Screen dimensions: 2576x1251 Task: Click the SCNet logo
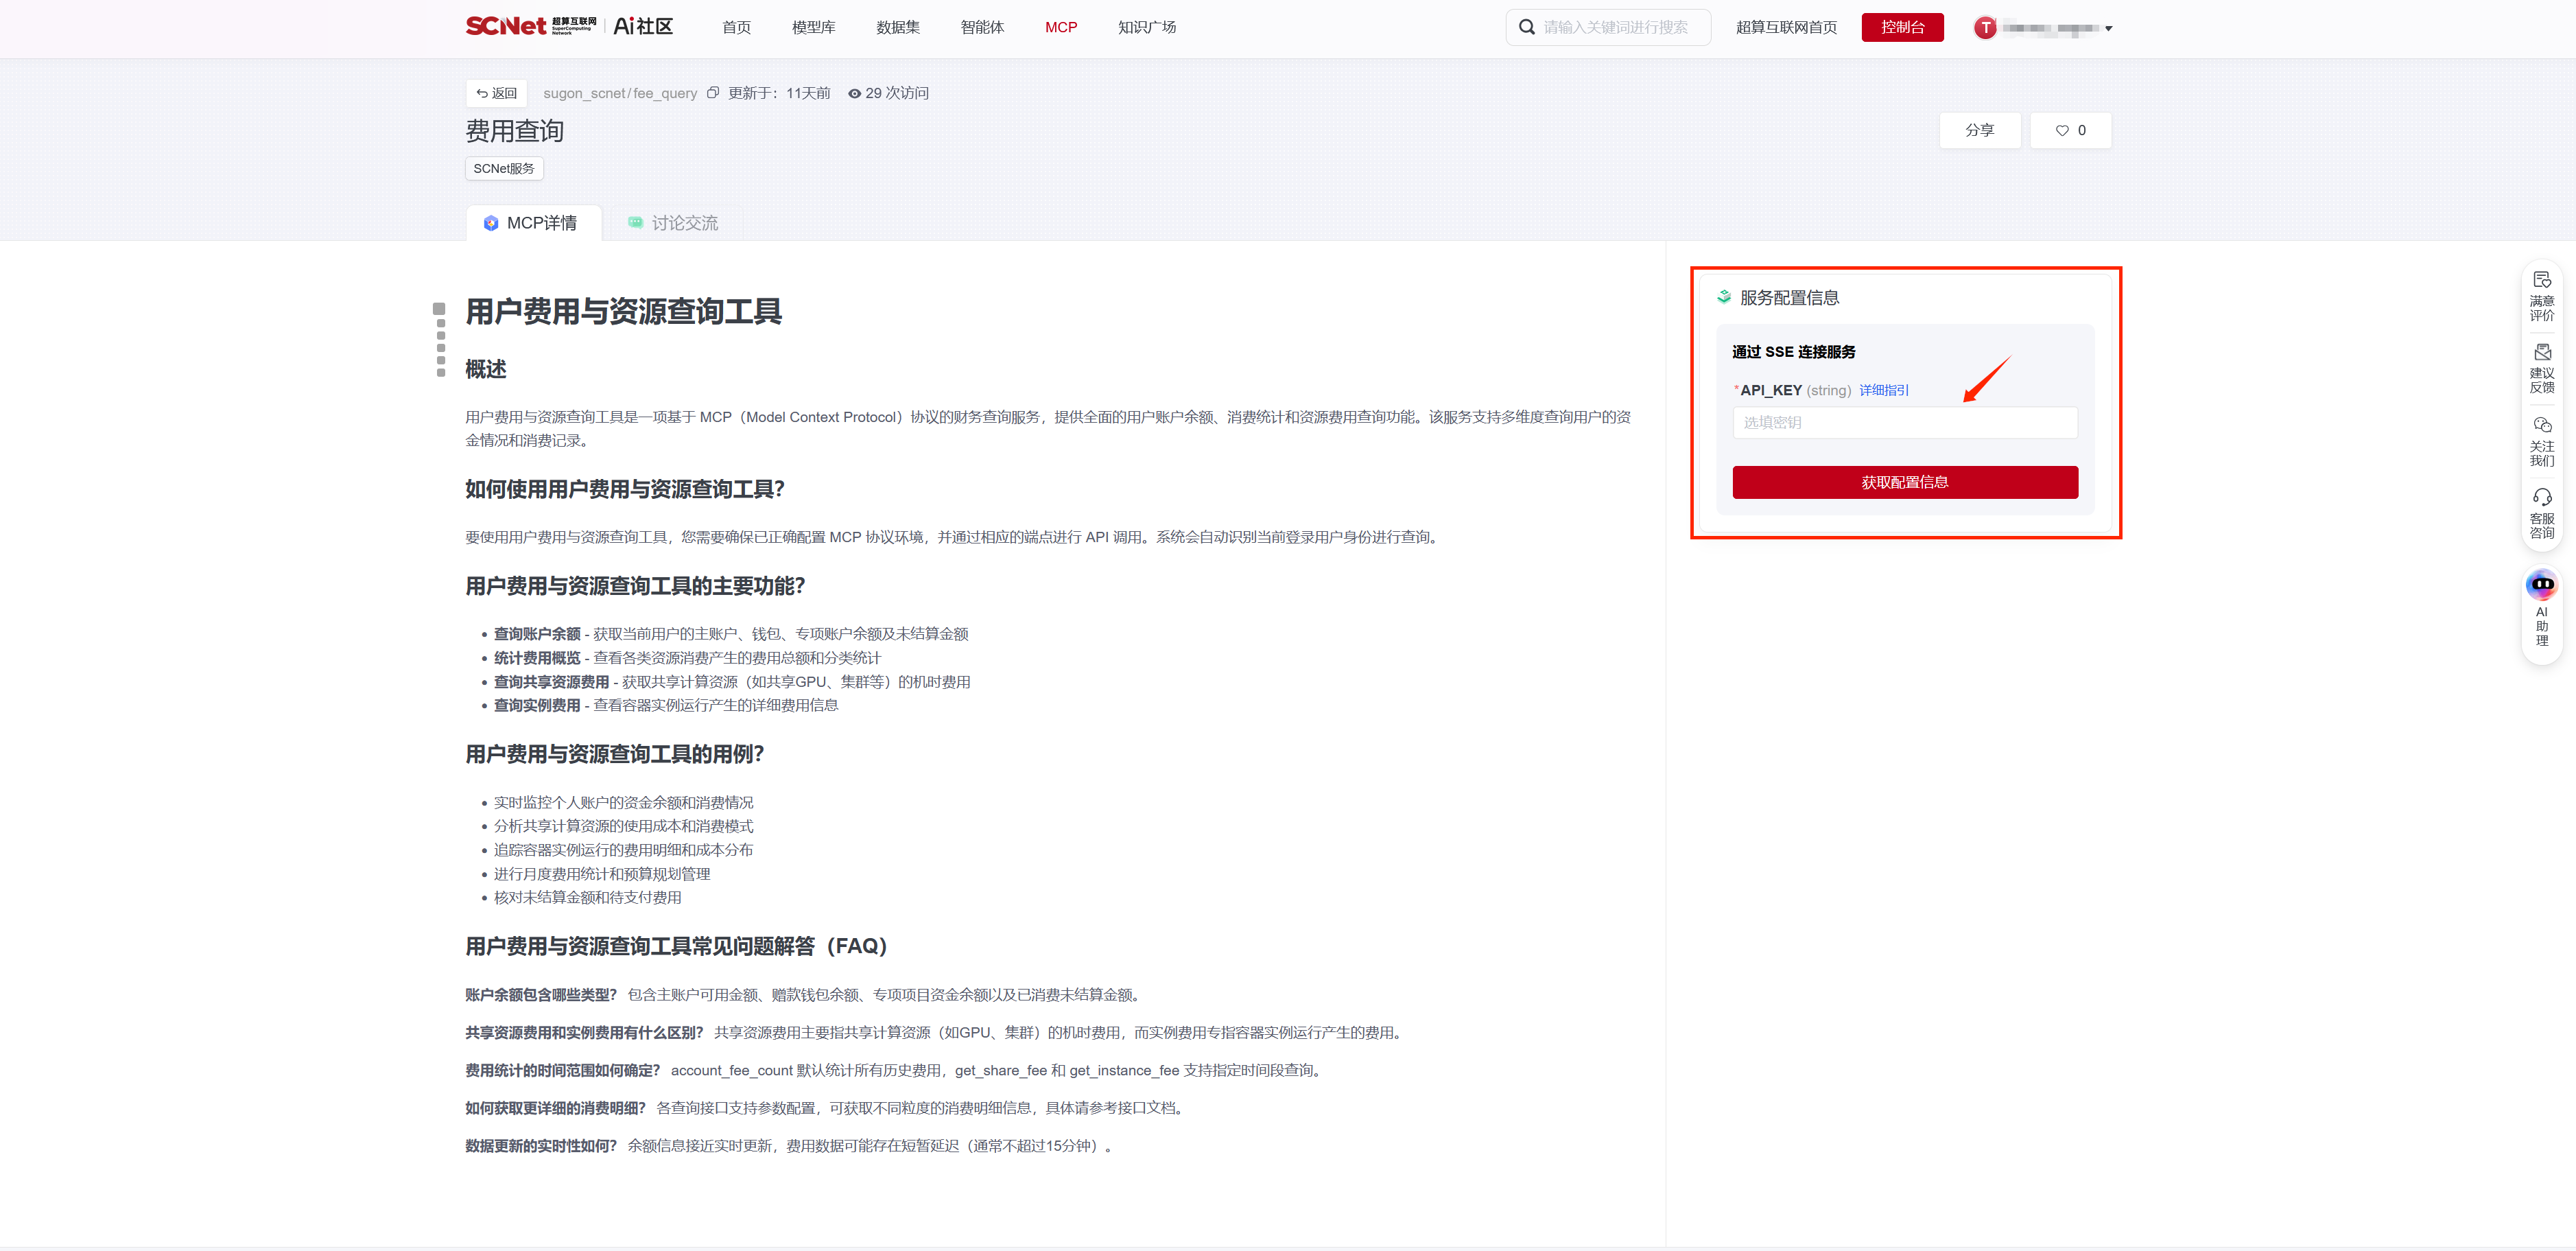(506, 26)
